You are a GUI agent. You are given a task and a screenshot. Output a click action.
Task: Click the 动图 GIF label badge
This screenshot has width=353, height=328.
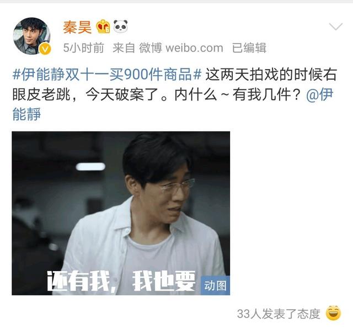pos(215,285)
